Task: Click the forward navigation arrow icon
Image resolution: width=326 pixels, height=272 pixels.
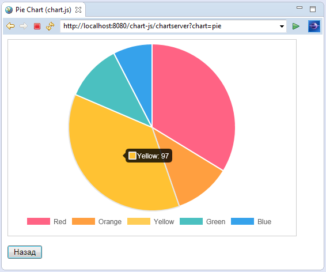Action: coord(24,26)
